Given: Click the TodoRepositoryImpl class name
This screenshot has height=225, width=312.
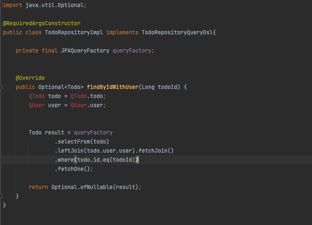Looking at the screenshot, I should coord(74,32).
